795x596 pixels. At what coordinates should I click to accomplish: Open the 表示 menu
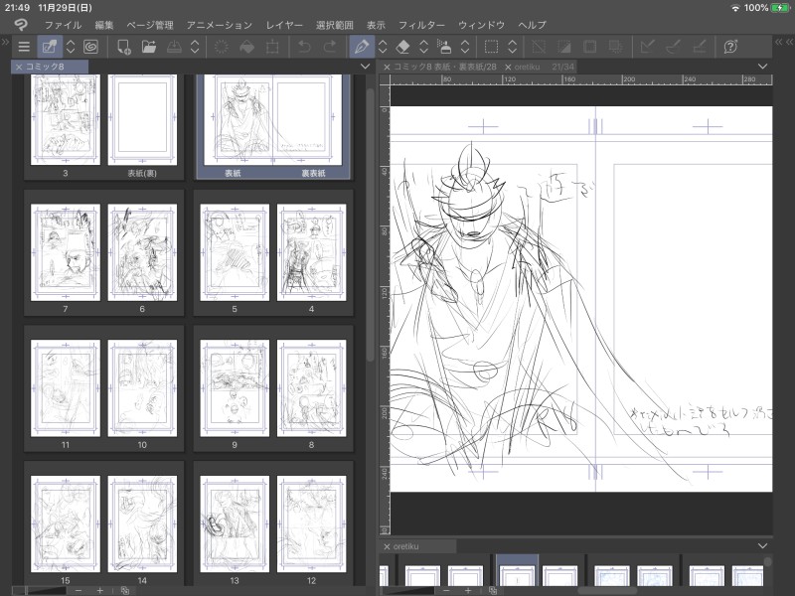(376, 25)
